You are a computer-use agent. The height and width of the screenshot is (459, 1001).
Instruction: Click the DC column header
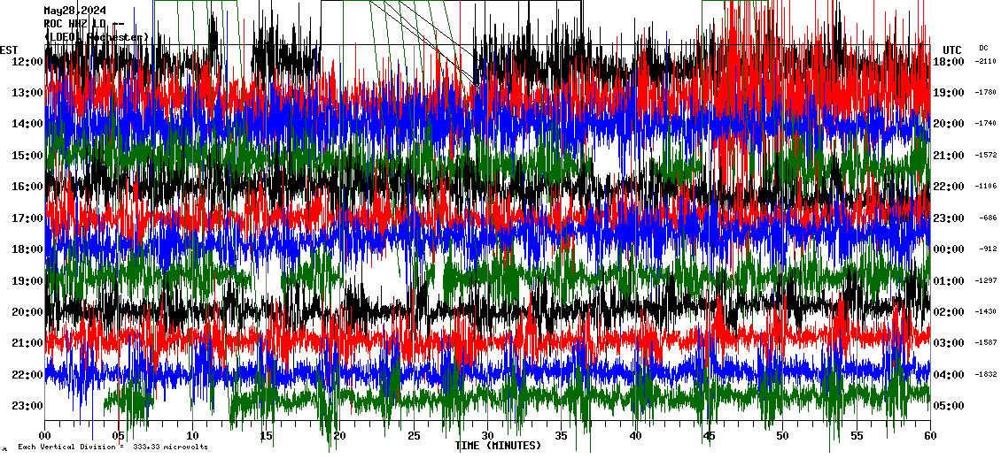point(983,48)
